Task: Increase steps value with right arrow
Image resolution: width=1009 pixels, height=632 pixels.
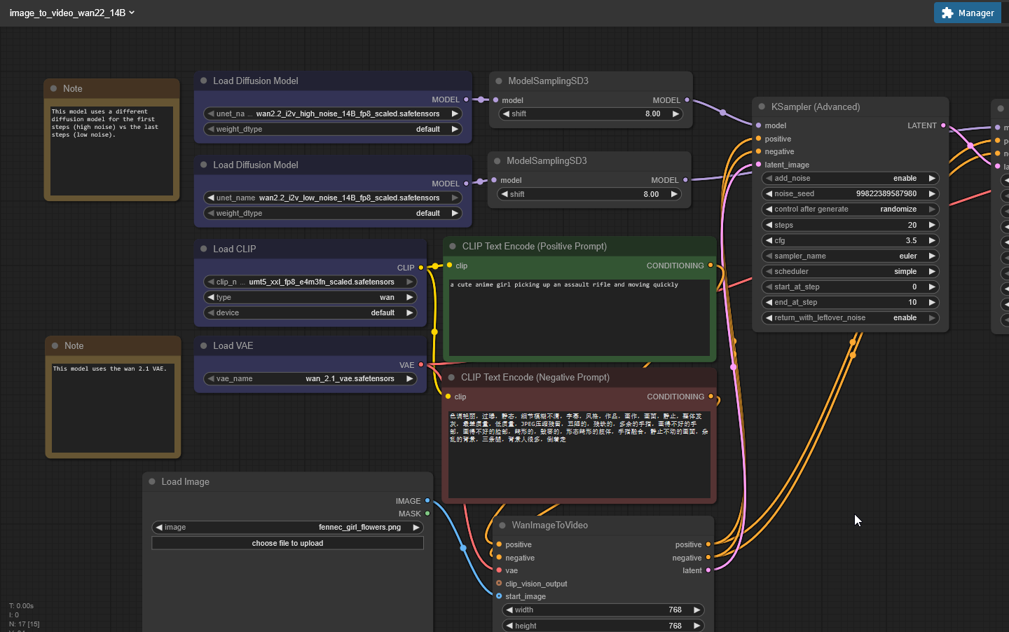Action: click(932, 226)
